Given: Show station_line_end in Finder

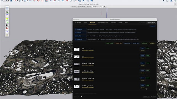Looking at the screenshot, I should (x=143, y=65).
